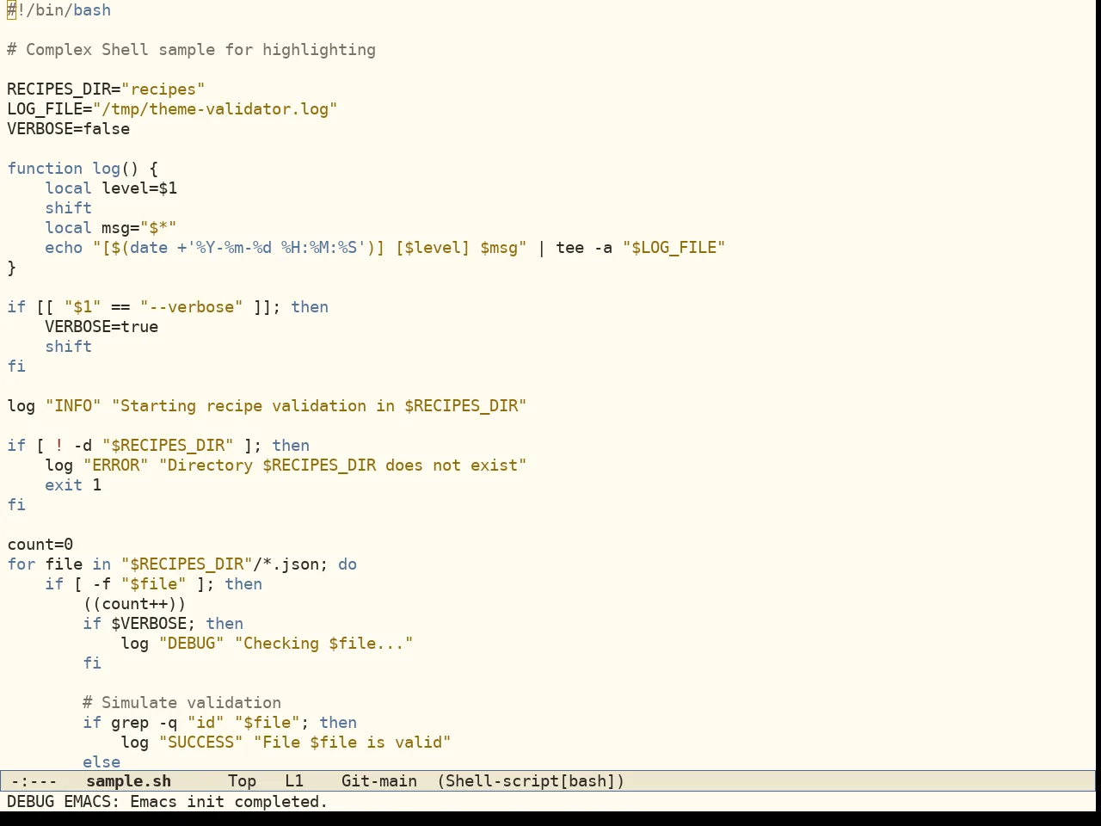
Task: Click the L1 line number indicator
Action: click(x=294, y=781)
